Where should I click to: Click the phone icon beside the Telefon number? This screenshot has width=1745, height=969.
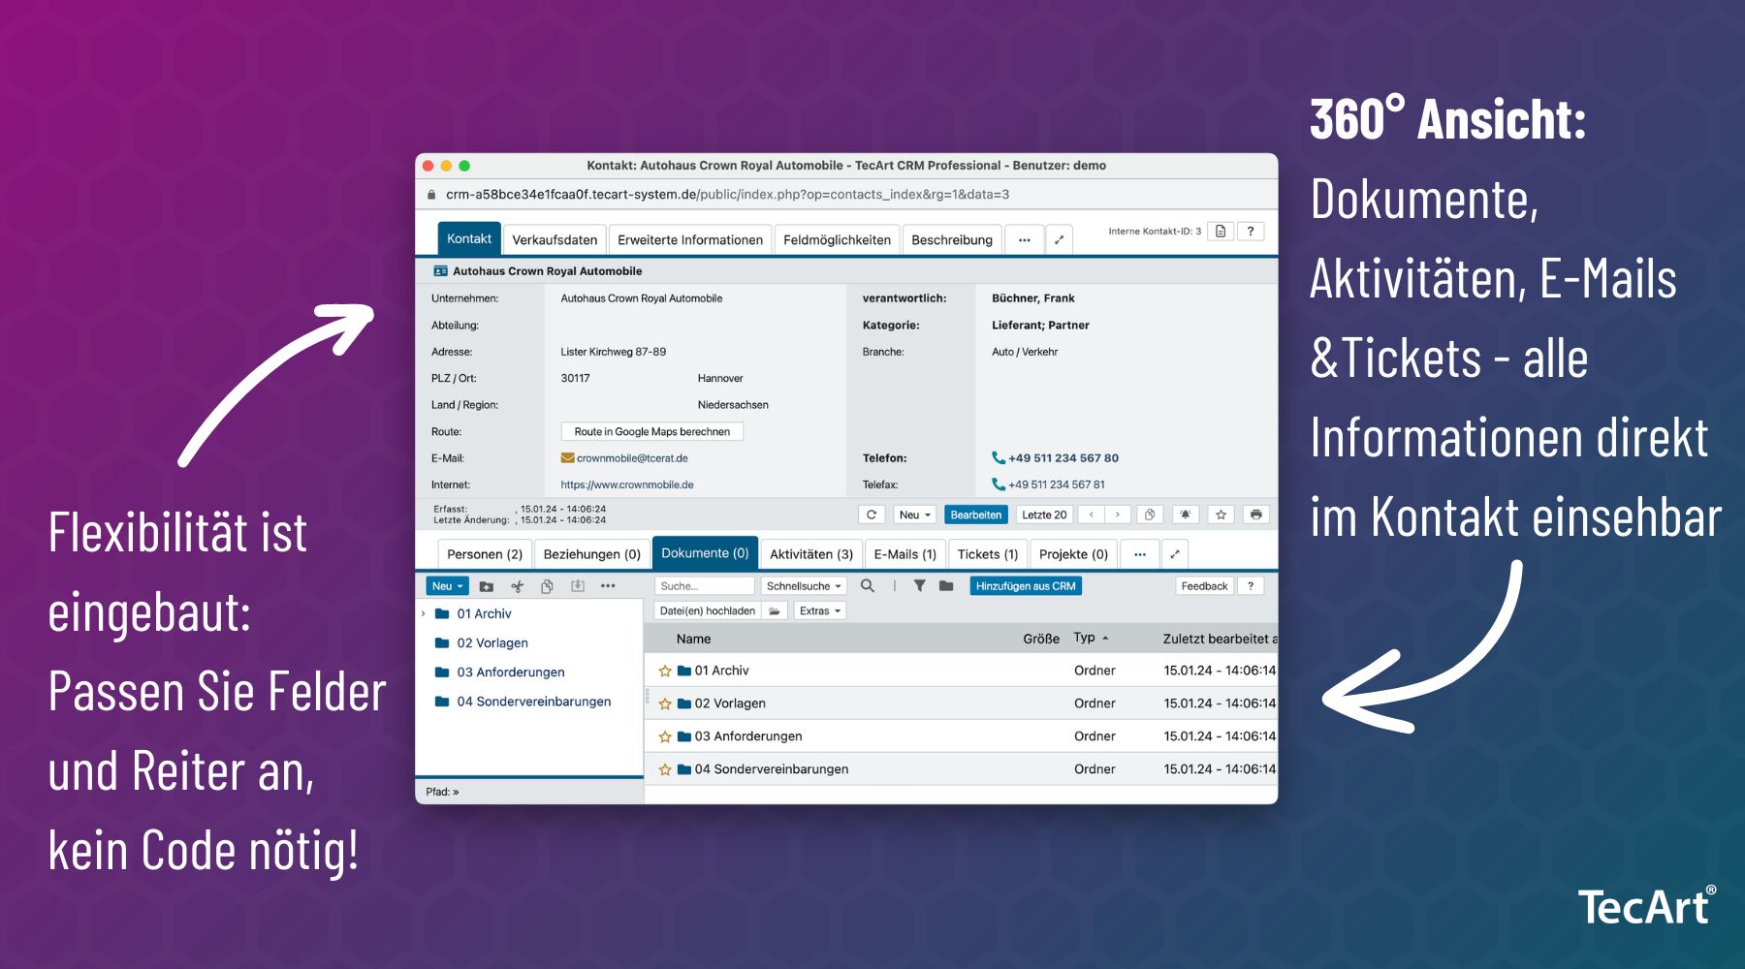999,458
